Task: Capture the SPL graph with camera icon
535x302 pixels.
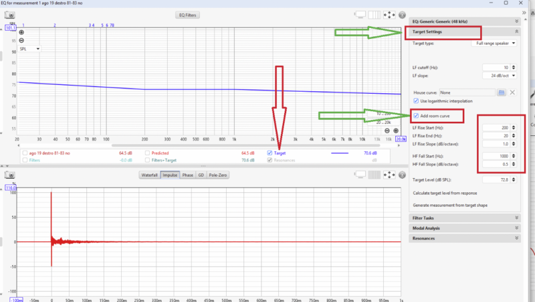Action: pyautogui.click(x=10, y=15)
